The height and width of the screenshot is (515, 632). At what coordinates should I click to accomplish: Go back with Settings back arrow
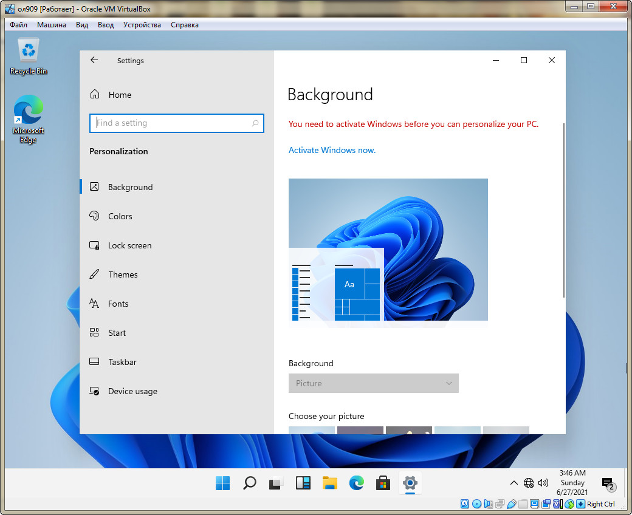coord(94,60)
